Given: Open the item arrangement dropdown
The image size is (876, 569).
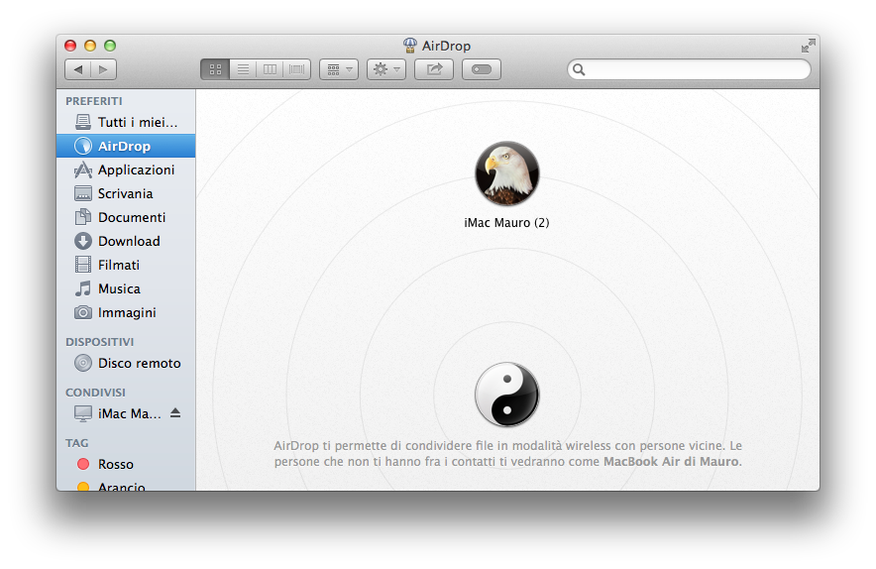Looking at the screenshot, I should (339, 69).
